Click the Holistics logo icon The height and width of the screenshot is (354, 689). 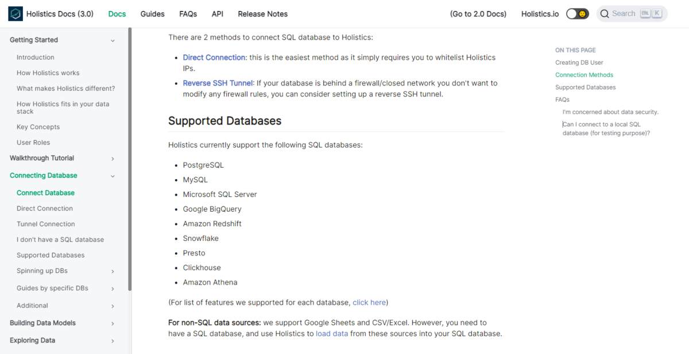coord(16,14)
